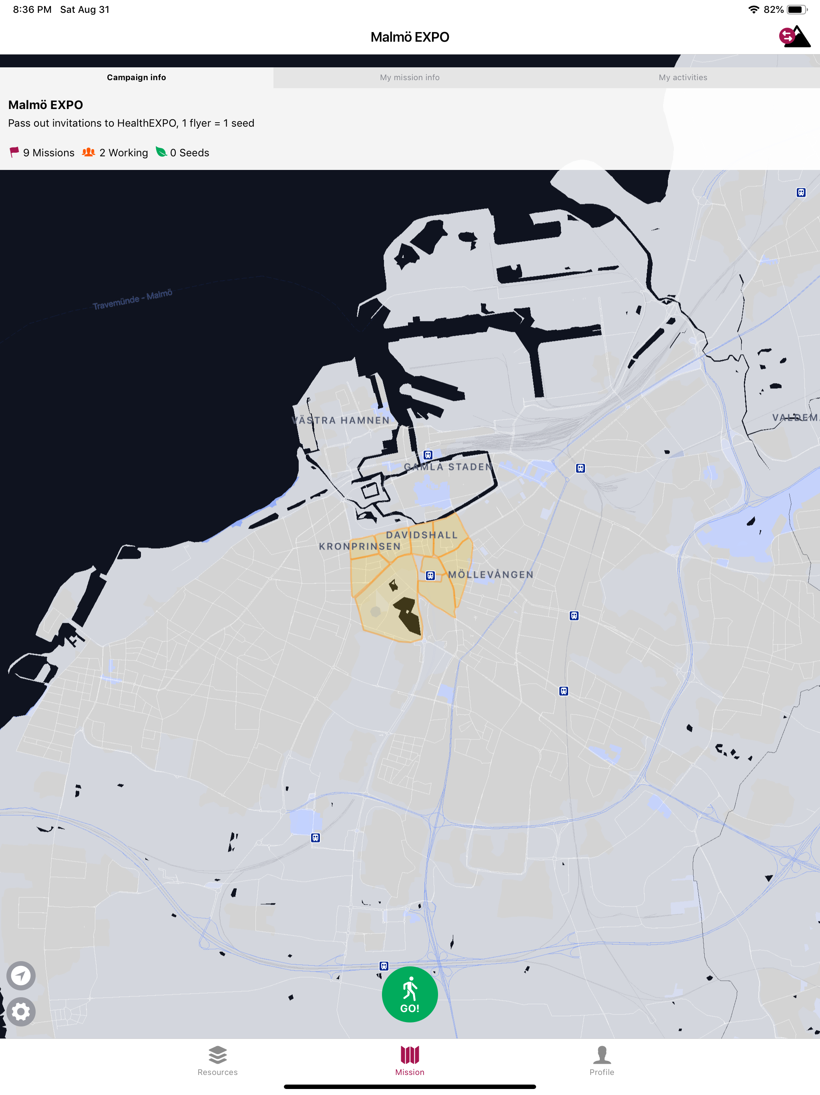Tap the red flag Missions icon
The image size is (820, 1095).
(14, 152)
